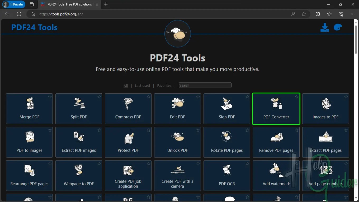Favorite Split PDF with its star
The height and width of the screenshot is (202, 359).
(x=99, y=97)
